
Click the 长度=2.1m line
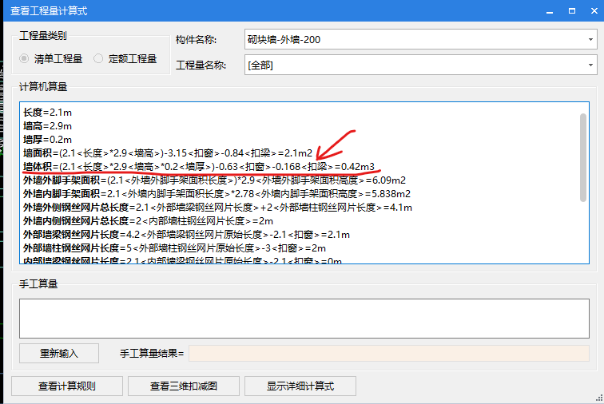[x=47, y=113]
